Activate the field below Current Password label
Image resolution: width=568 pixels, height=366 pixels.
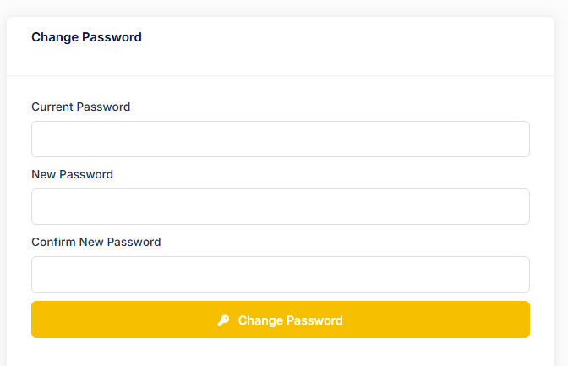280,139
